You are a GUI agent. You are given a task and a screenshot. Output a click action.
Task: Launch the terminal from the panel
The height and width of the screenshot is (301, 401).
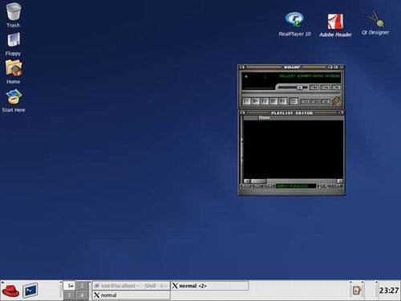coord(30,290)
